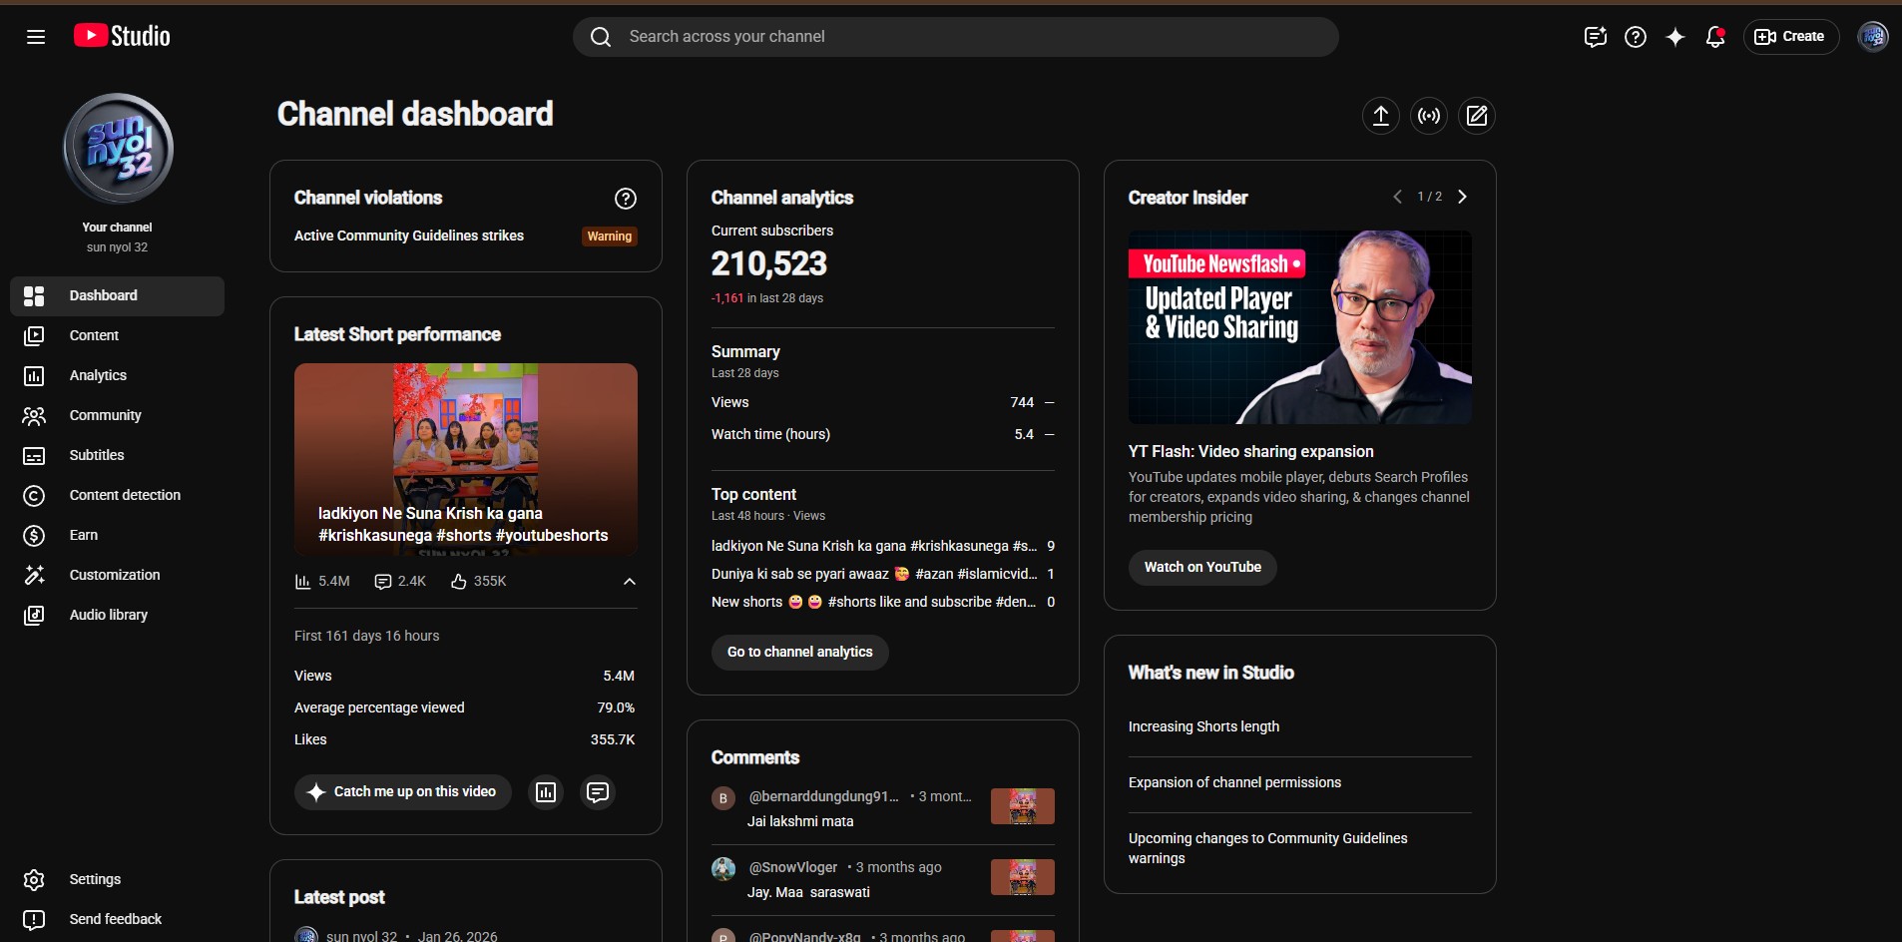Screen dimensions: 1902x942
Task: Click the YT Flash: Video sharing expansion title
Action: (x=1251, y=452)
